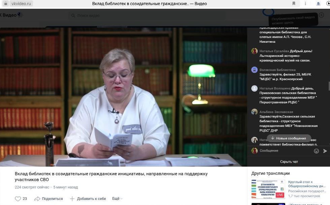Hide the chat with Скрыть чат
This screenshot has height=205, width=330.
click(x=289, y=162)
